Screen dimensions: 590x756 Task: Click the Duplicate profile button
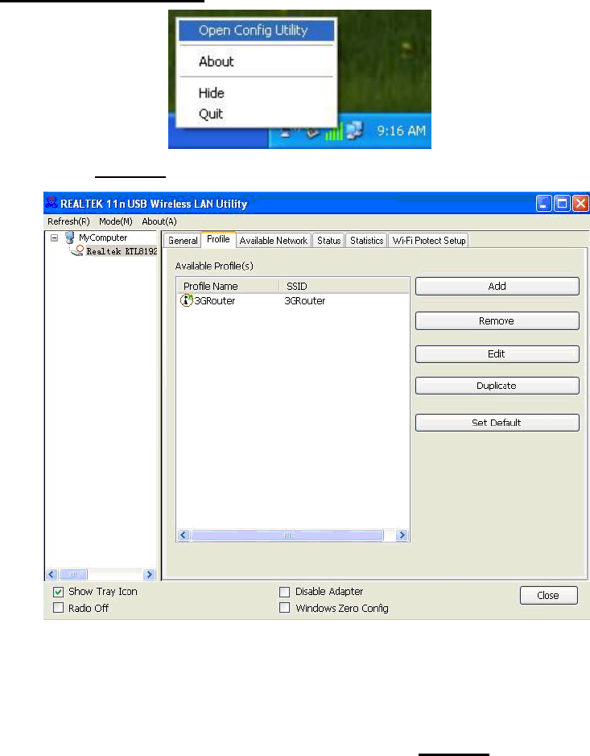497,386
